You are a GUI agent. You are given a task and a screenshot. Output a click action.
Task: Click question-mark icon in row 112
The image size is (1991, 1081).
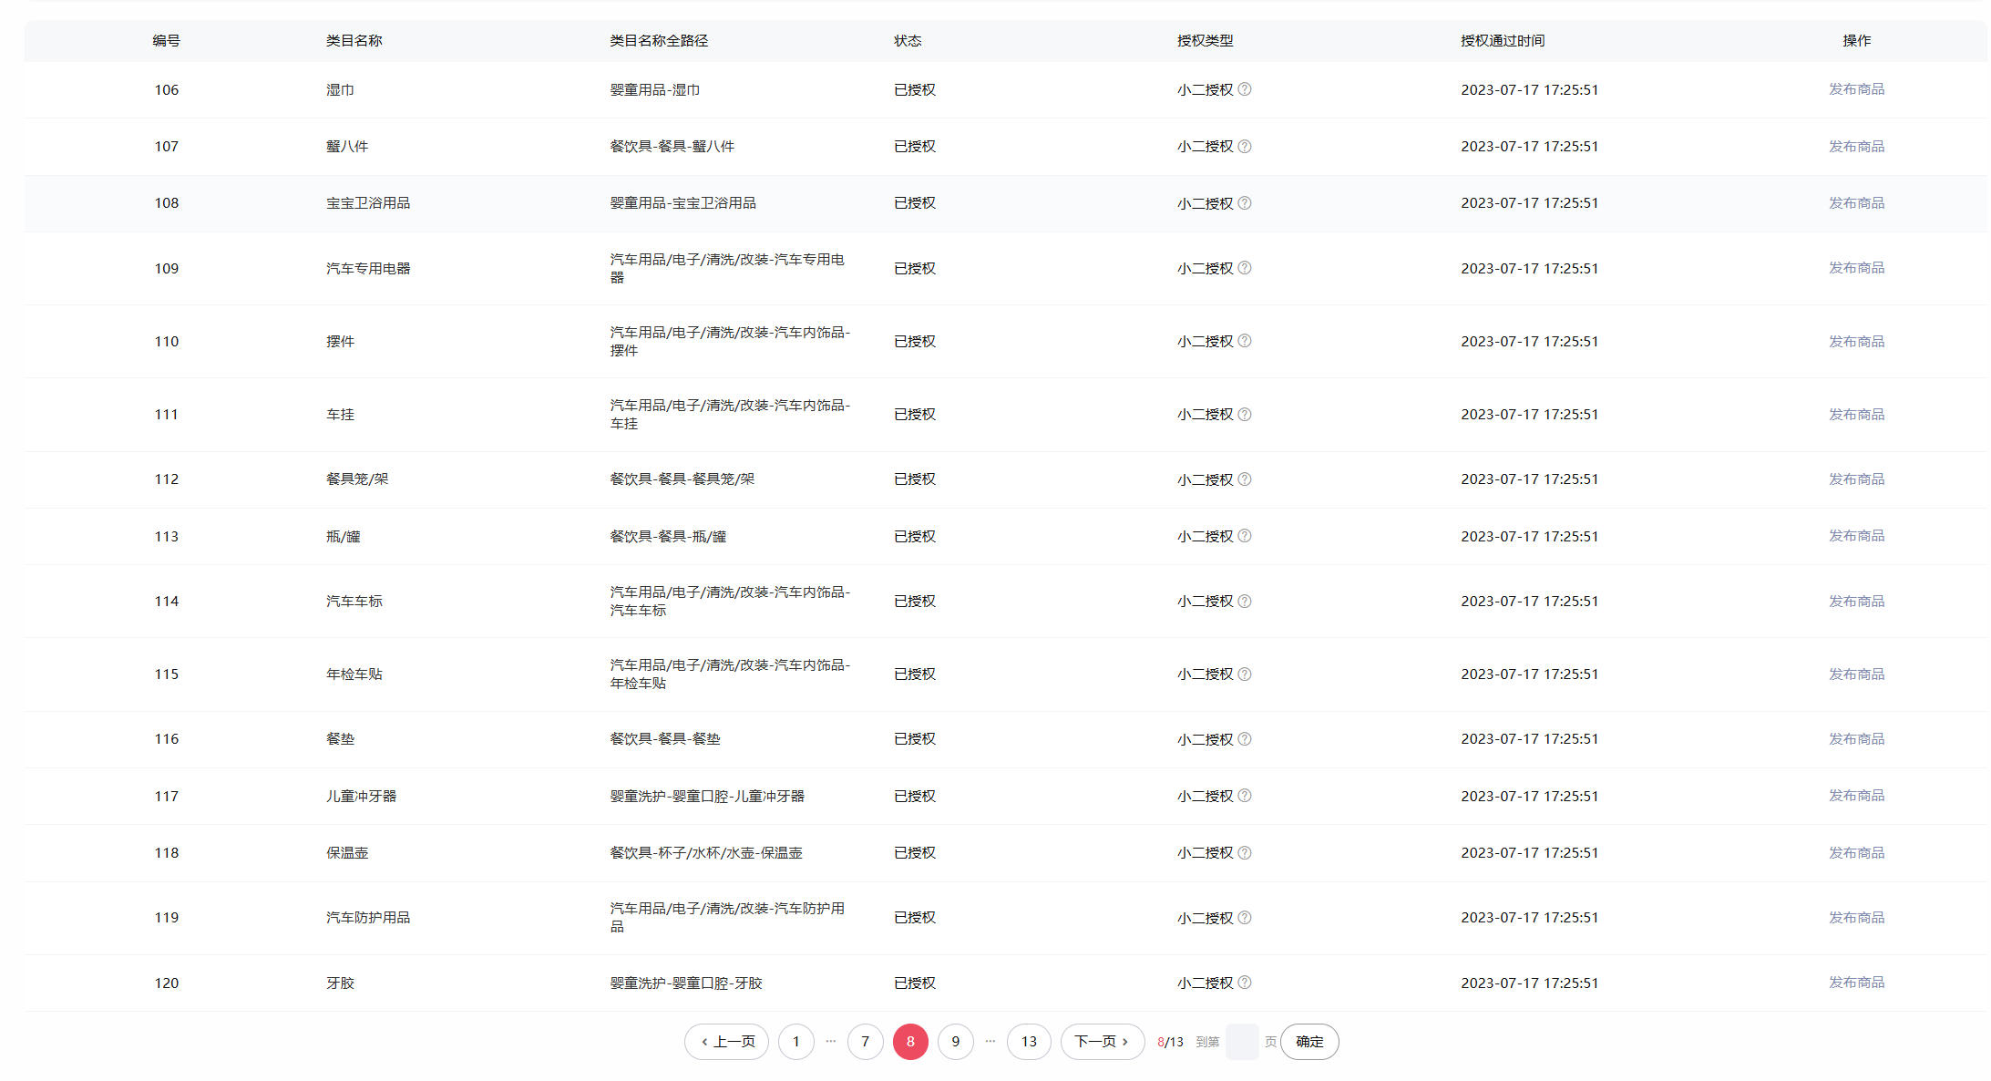[1245, 479]
